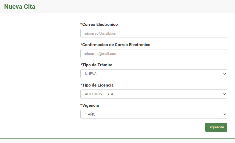Click the *Correo Electrónico label
The width and height of the screenshot is (235, 143).
coord(99,24)
